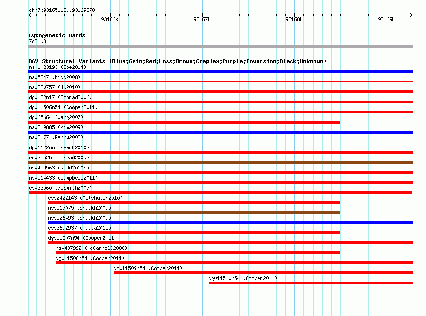Select the red esv33560 loss bar

pos(220,192)
